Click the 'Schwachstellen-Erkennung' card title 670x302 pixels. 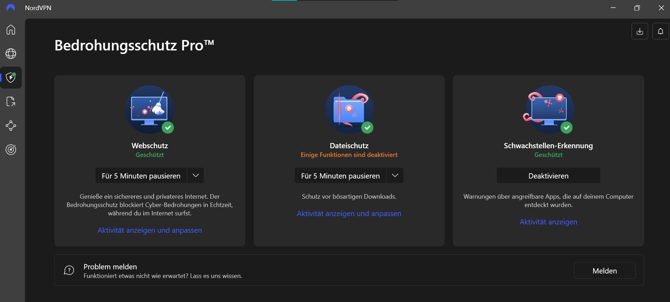point(548,146)
